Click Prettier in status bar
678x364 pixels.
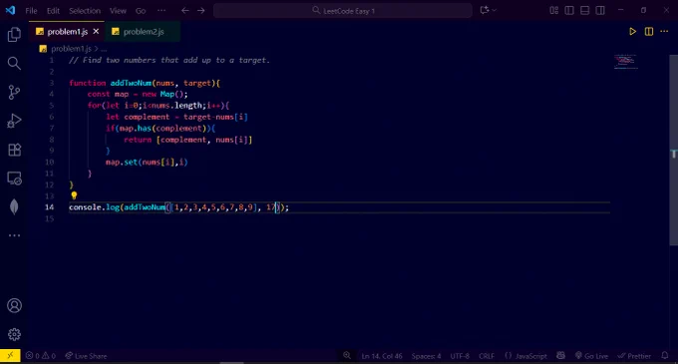click(x=634, y=356)
